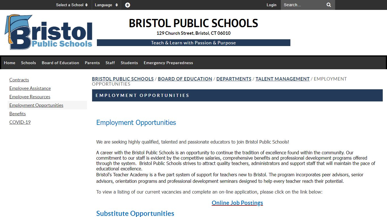Click the Bristol Public Schools page title
The height and width of the screenshot is (217, 387).
(x=193, y=23)
